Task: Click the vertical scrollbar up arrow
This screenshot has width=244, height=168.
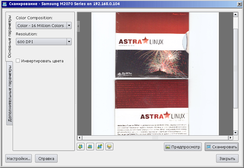Action: pyautogui.click(x=236, y=15)
